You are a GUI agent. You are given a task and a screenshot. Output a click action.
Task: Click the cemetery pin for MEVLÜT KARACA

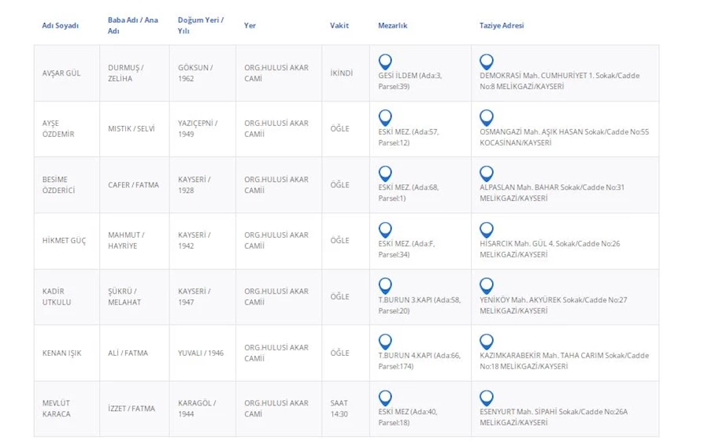pyautogui.click(x=385, y=398)
